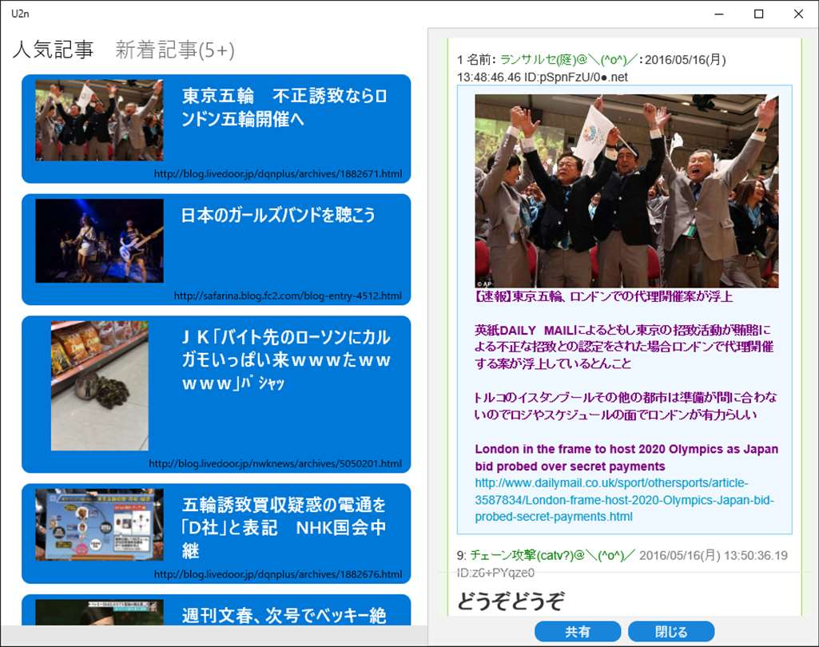Click the ID:pSpnFzU/0●.net post ID text
The height and width of the screenshot is (647, 819).
pos(575,77)
